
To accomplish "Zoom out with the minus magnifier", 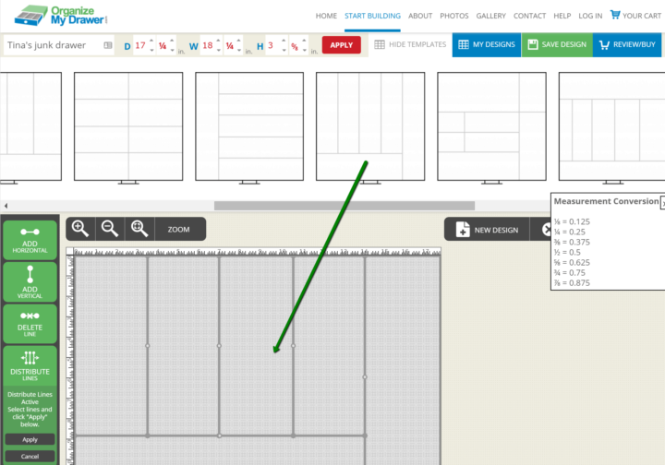I will point(109,229).
